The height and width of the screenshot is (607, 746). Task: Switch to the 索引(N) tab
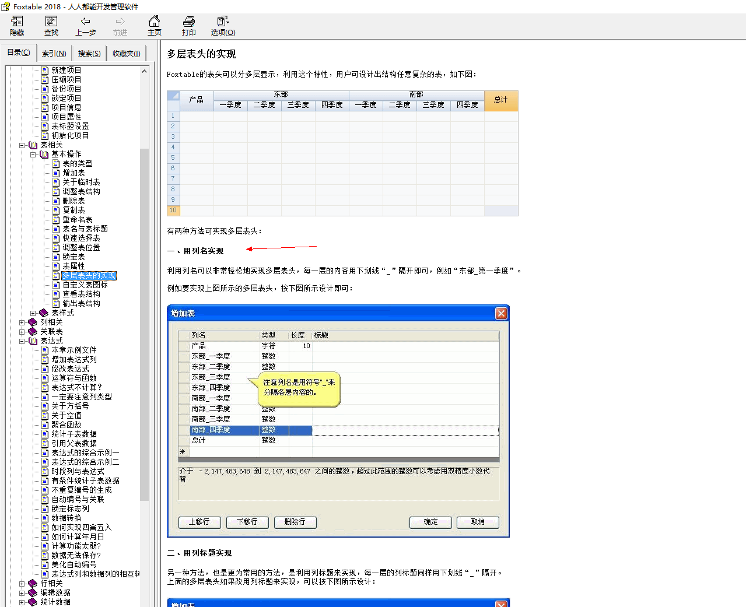click(54, 53)
